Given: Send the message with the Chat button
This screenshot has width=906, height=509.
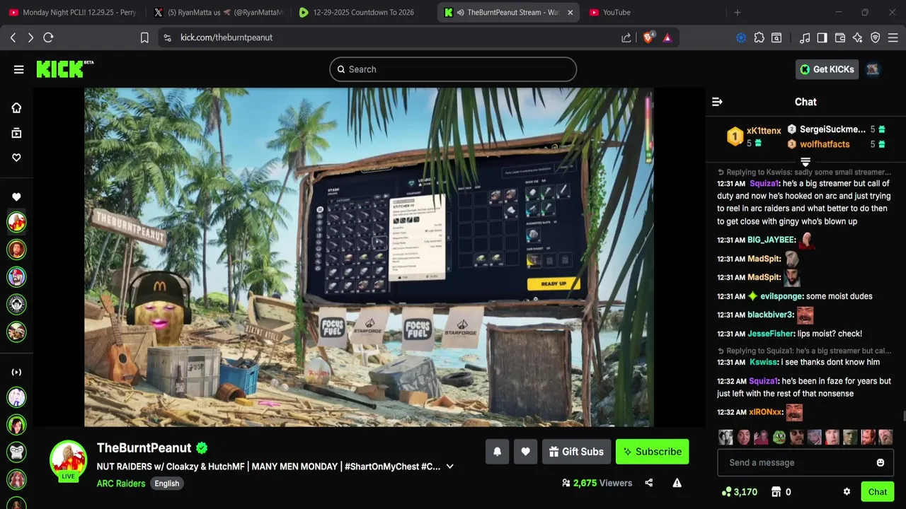Looking at the screenshot, I should click(x=878, y=492).
